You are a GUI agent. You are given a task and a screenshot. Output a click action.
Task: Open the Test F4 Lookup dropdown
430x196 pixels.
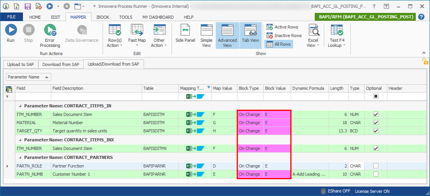pyautogui.click(x=336, y=43)
